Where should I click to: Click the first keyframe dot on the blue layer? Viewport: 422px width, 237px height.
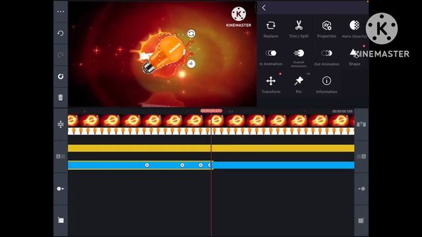click(147, 165)
